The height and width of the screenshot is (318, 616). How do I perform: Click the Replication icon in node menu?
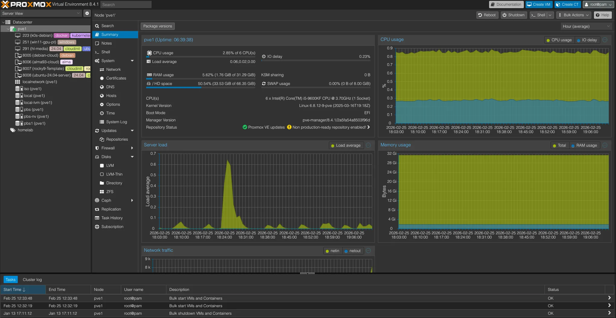click(x=97, y=209)
